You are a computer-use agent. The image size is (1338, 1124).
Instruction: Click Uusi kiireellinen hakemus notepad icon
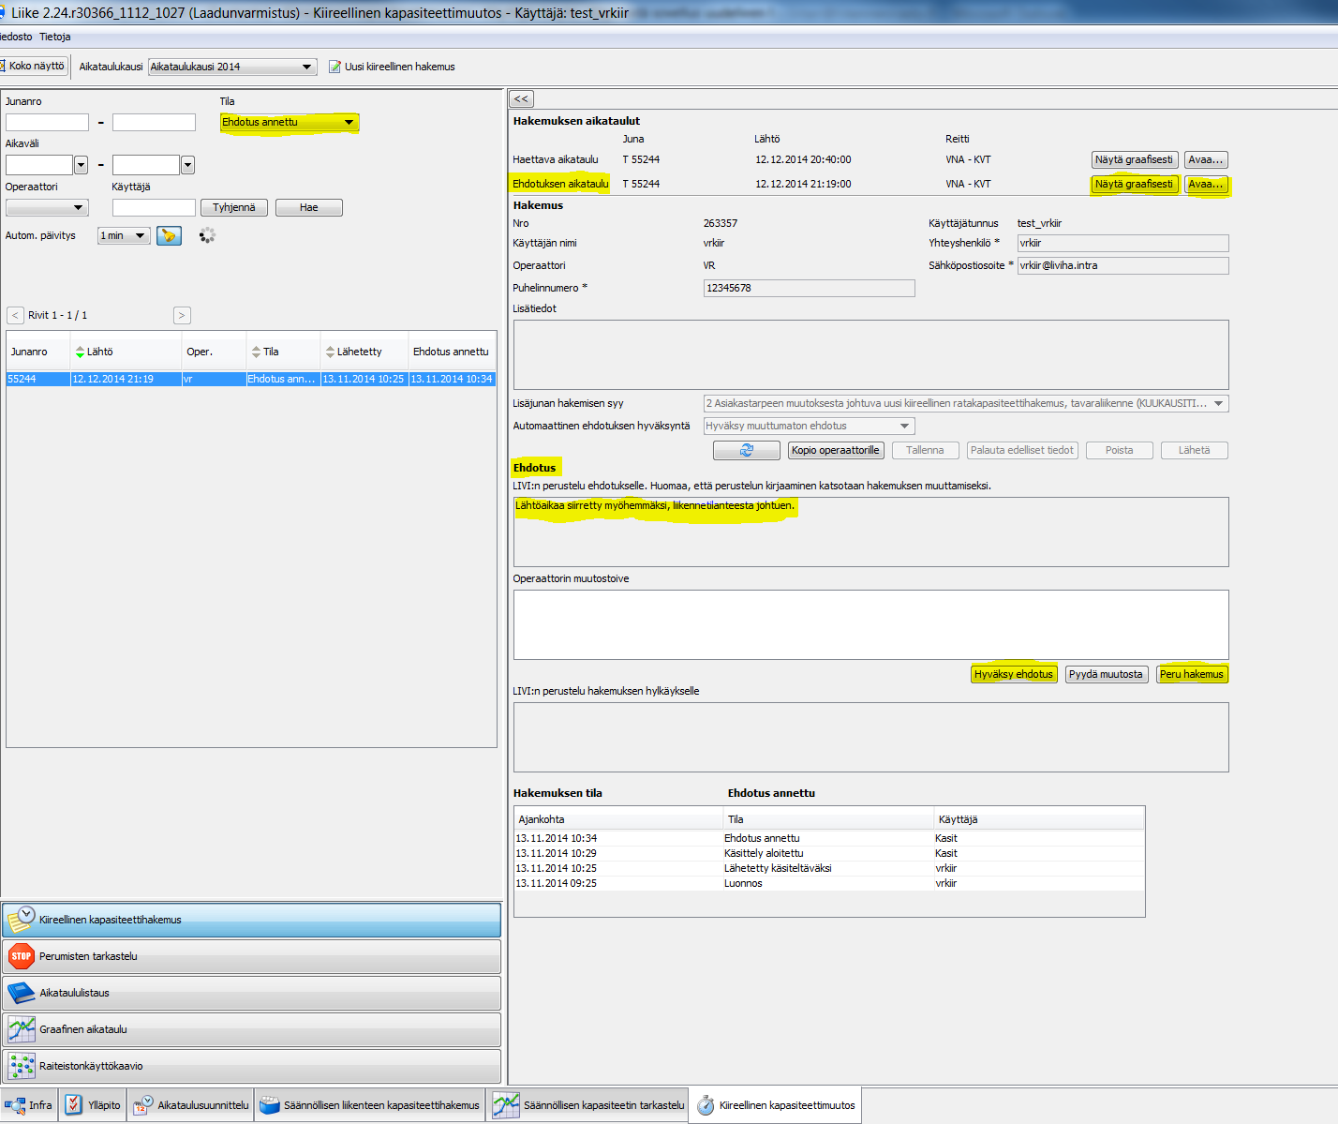tap(334, 67)
